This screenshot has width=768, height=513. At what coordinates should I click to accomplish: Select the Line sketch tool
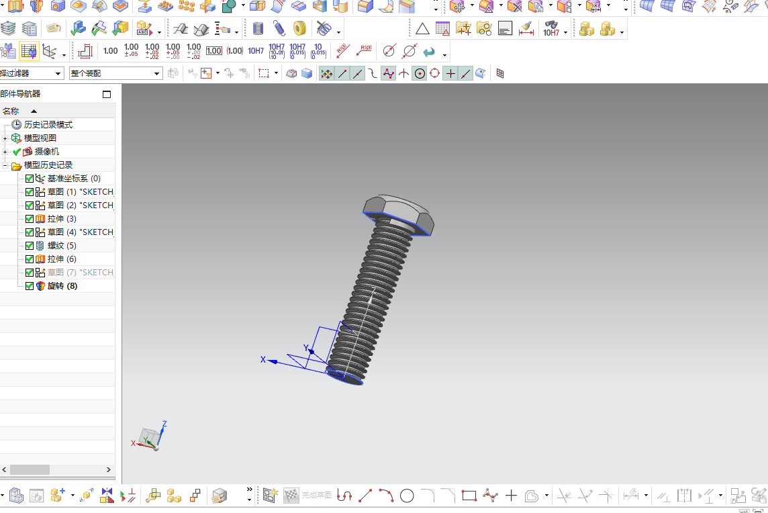pyautogui.click(x=365, y=496)
